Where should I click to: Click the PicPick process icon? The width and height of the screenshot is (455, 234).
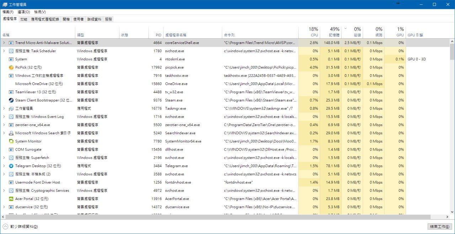pos(11,67)
